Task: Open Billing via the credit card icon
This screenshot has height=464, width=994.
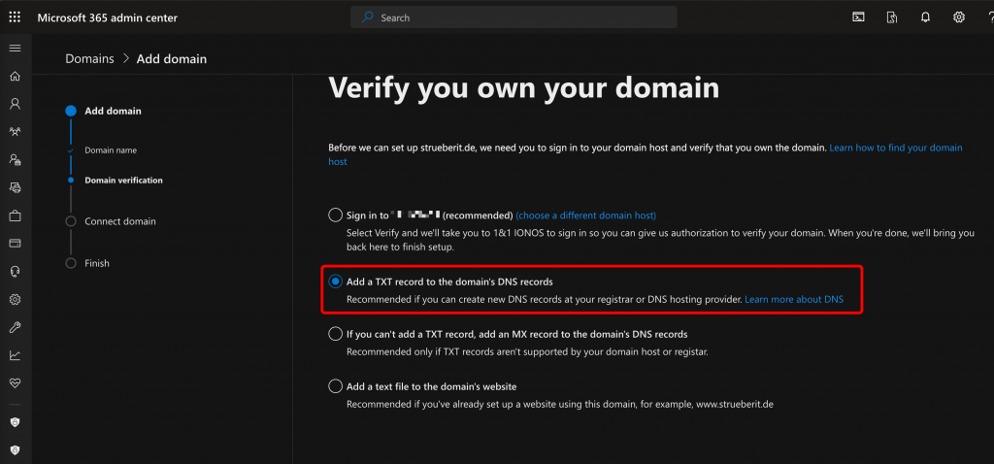Action: [15, 243]
